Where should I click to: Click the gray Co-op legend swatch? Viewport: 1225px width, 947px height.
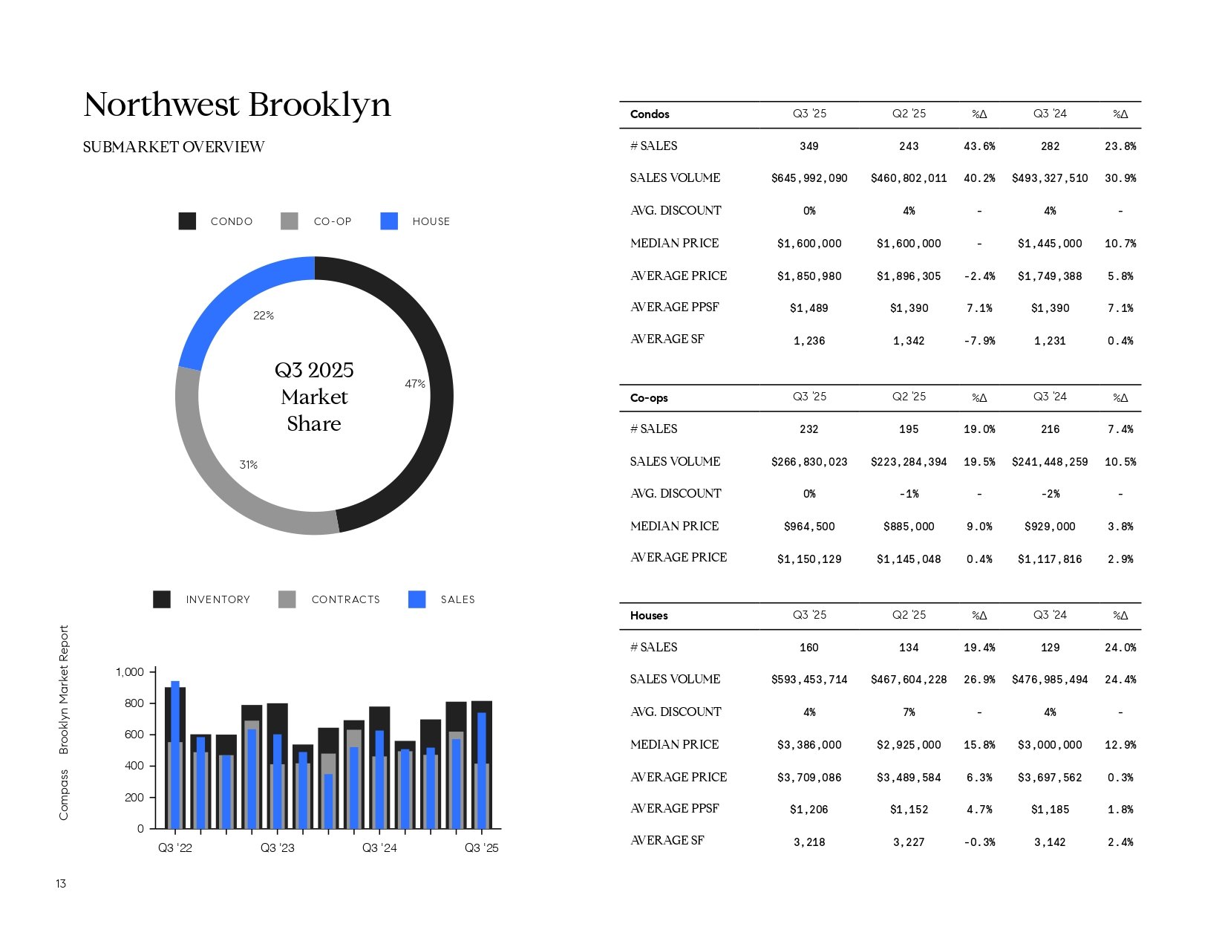290,221
